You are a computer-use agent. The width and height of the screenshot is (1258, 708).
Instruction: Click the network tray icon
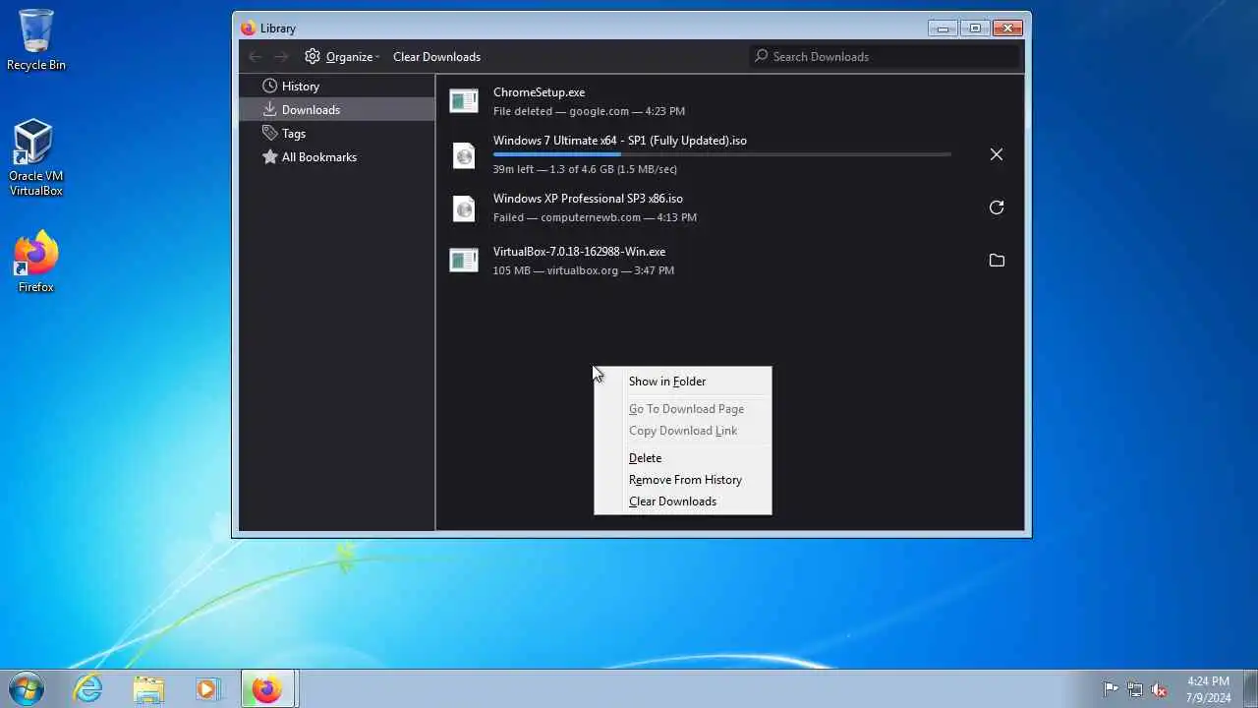[1135, 689]
